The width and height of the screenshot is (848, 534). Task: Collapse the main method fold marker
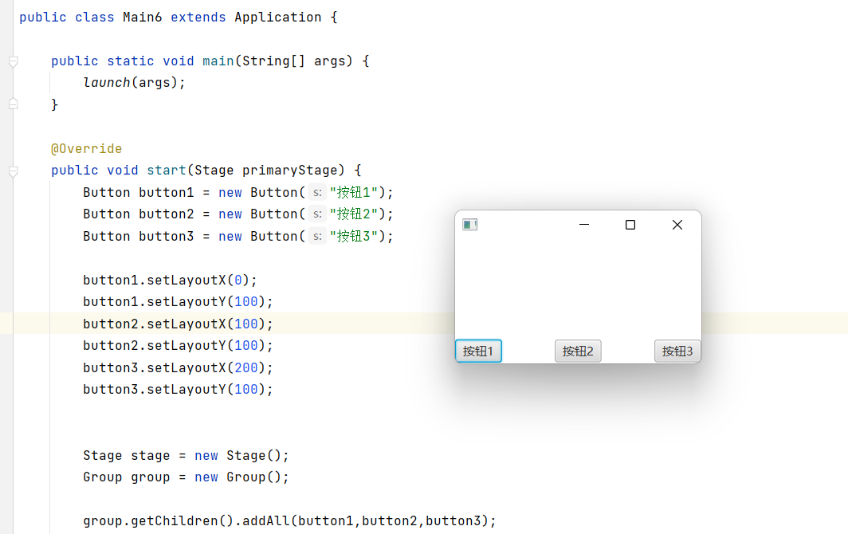coord(14,61)
